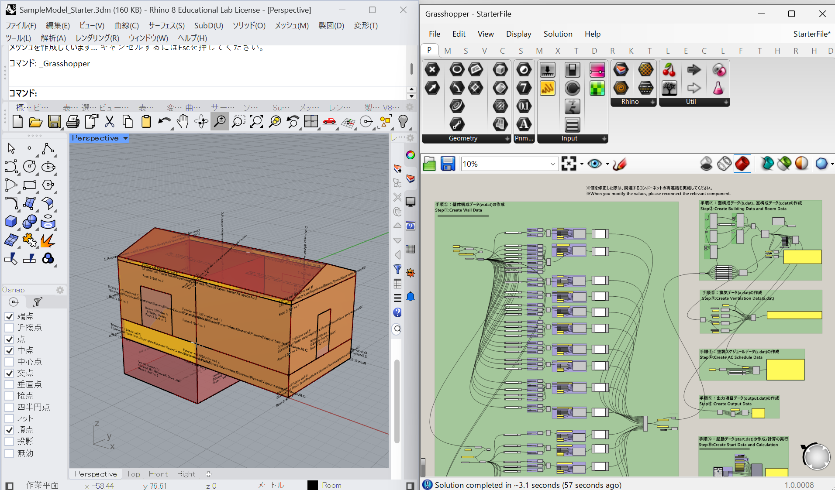Open a file using the folder icon in Rhino
The height and width of the screenshot is (490, 835).
35,122
